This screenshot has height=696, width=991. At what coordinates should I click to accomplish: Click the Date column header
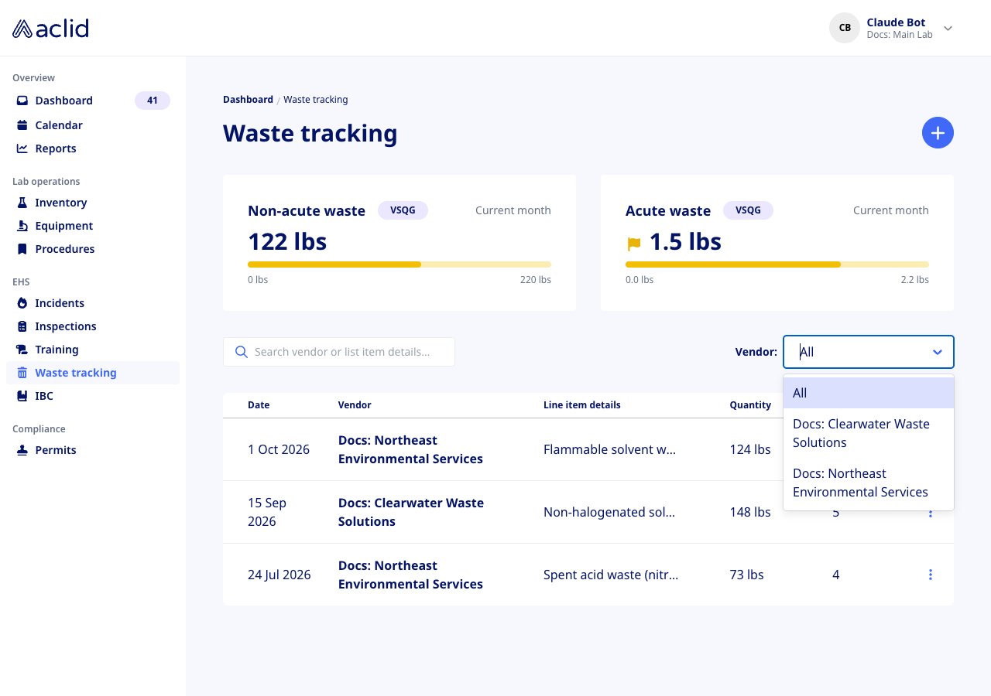point(259,405)
